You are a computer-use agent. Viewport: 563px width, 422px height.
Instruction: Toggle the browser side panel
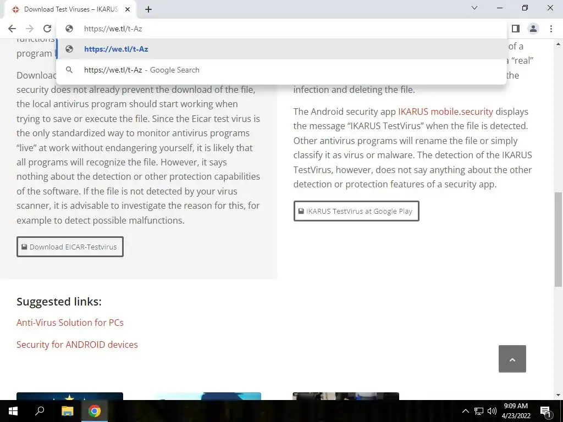pyautogui.click(x=516, y=29)
